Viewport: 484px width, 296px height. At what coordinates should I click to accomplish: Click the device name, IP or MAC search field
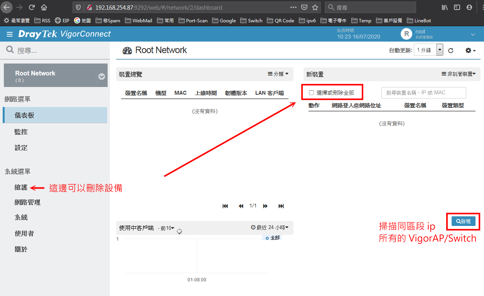click(x=423, y=93)
